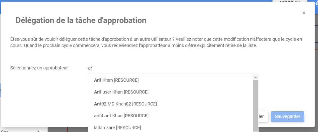Choose ladan zare [RESOURCE] from list
Screen dimensions: 318x132
pos(117,128)
